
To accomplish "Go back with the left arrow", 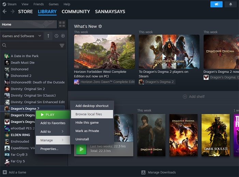I will coord(4,12).
